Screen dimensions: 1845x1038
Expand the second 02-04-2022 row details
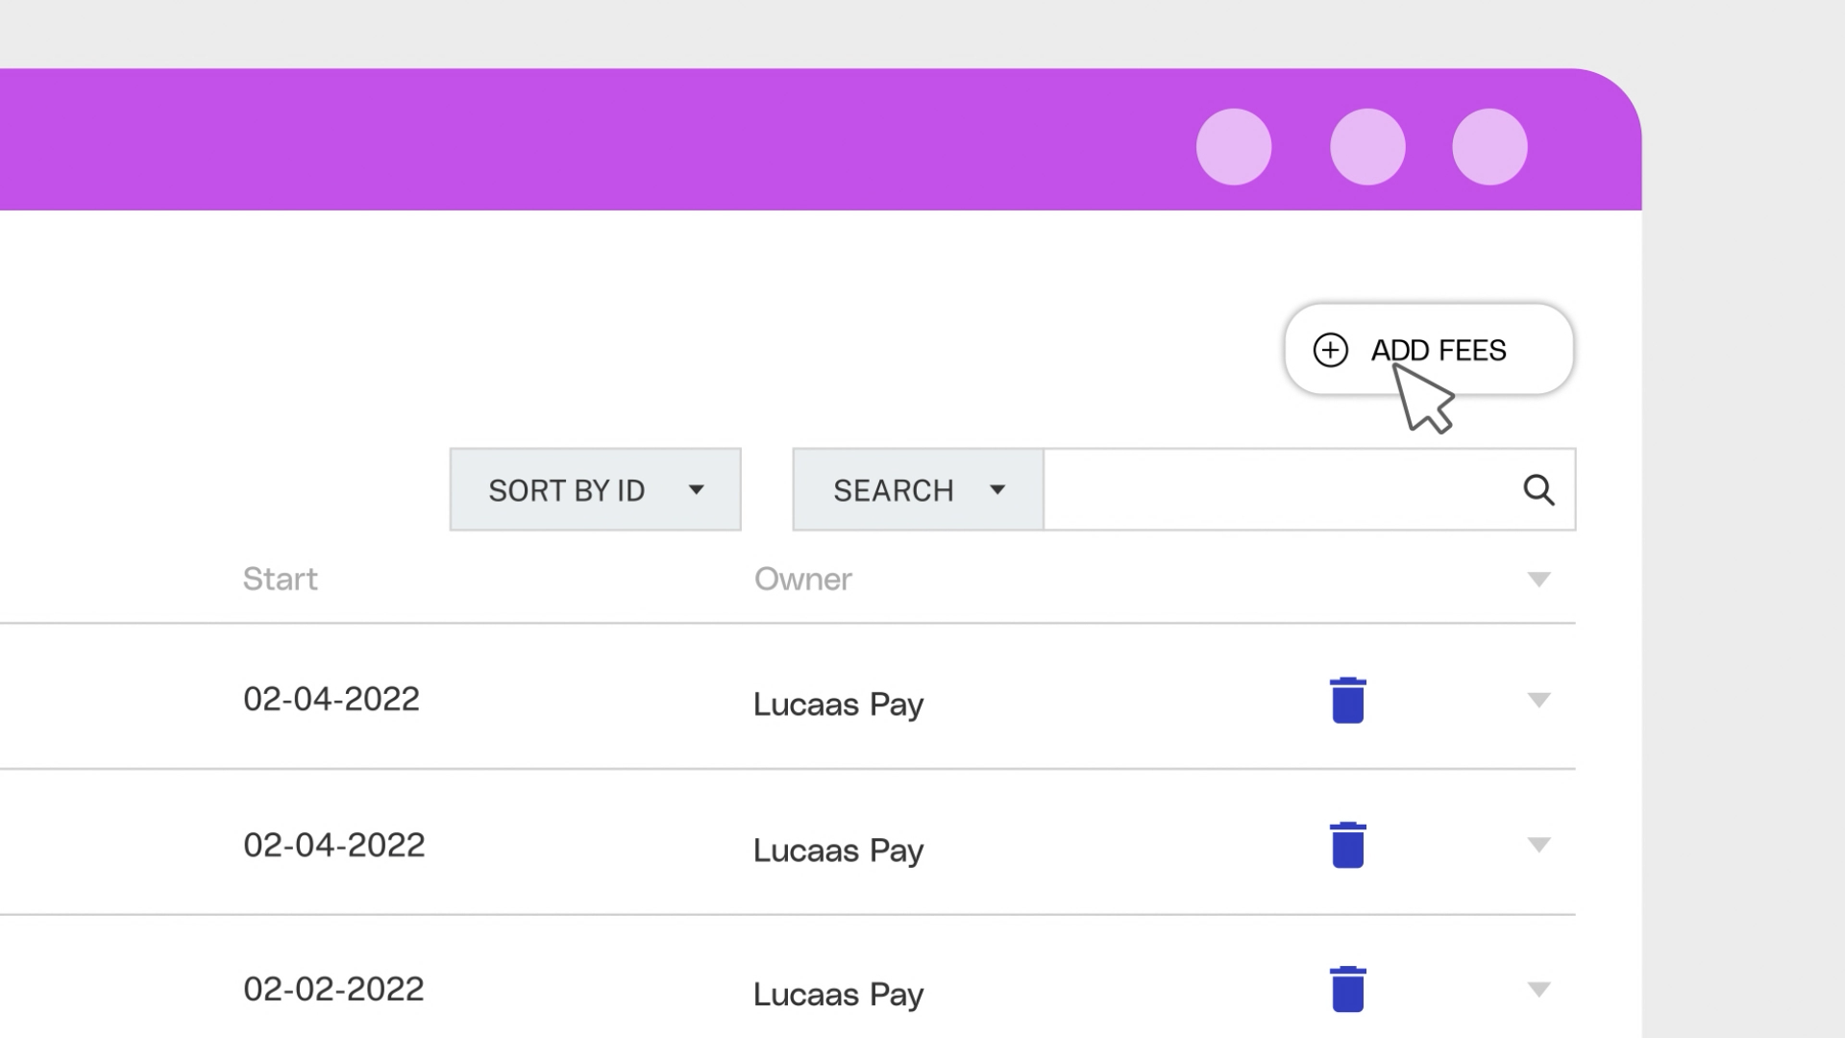[1538, 846]
